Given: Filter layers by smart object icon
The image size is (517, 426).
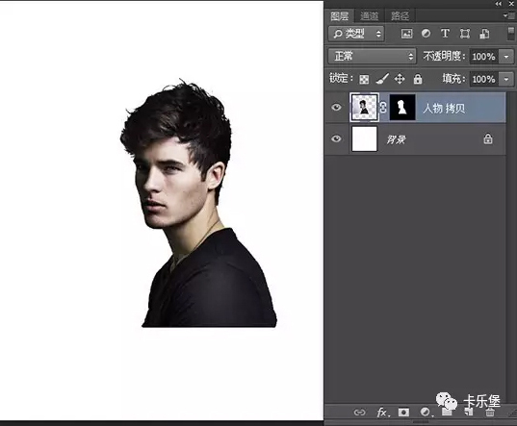Looking at the screenshot, I should click(x=484, y=34).
